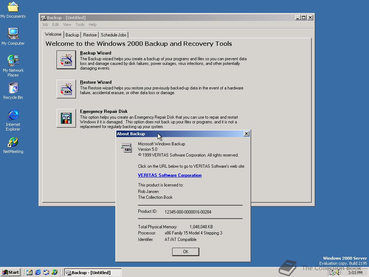369x277 pixels.
Task: Click the volume speaker tray icon
Action: (x=338, y=273)
